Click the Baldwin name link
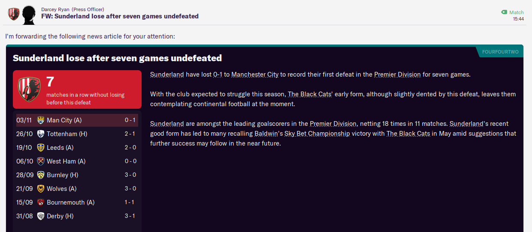Screen dimensions: 532x232 (269, 134)
